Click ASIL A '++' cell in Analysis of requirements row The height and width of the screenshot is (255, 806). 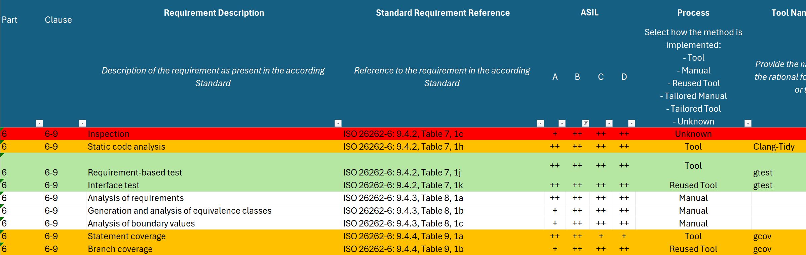pyautogui.click(x=555, y=198)
